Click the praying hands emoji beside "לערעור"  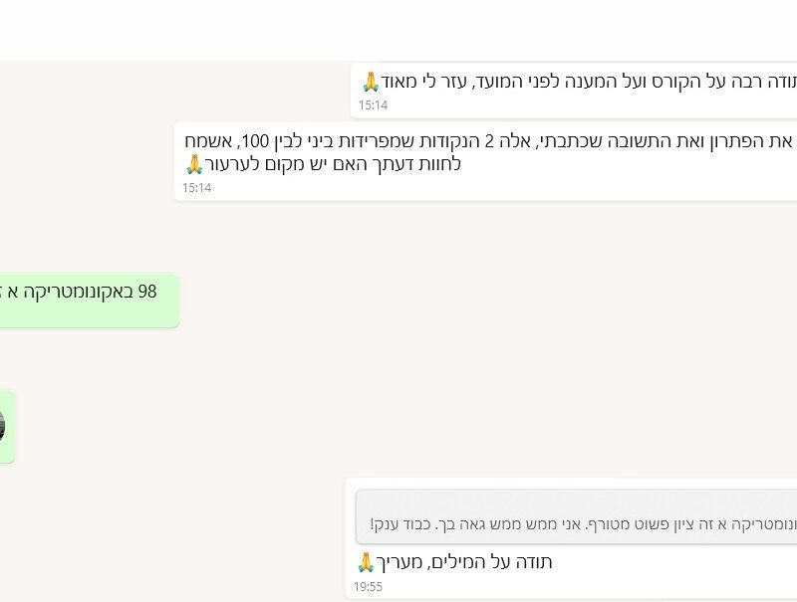point(194,164)
